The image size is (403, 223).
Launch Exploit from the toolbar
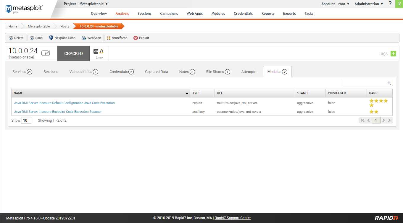pos(141,38)
